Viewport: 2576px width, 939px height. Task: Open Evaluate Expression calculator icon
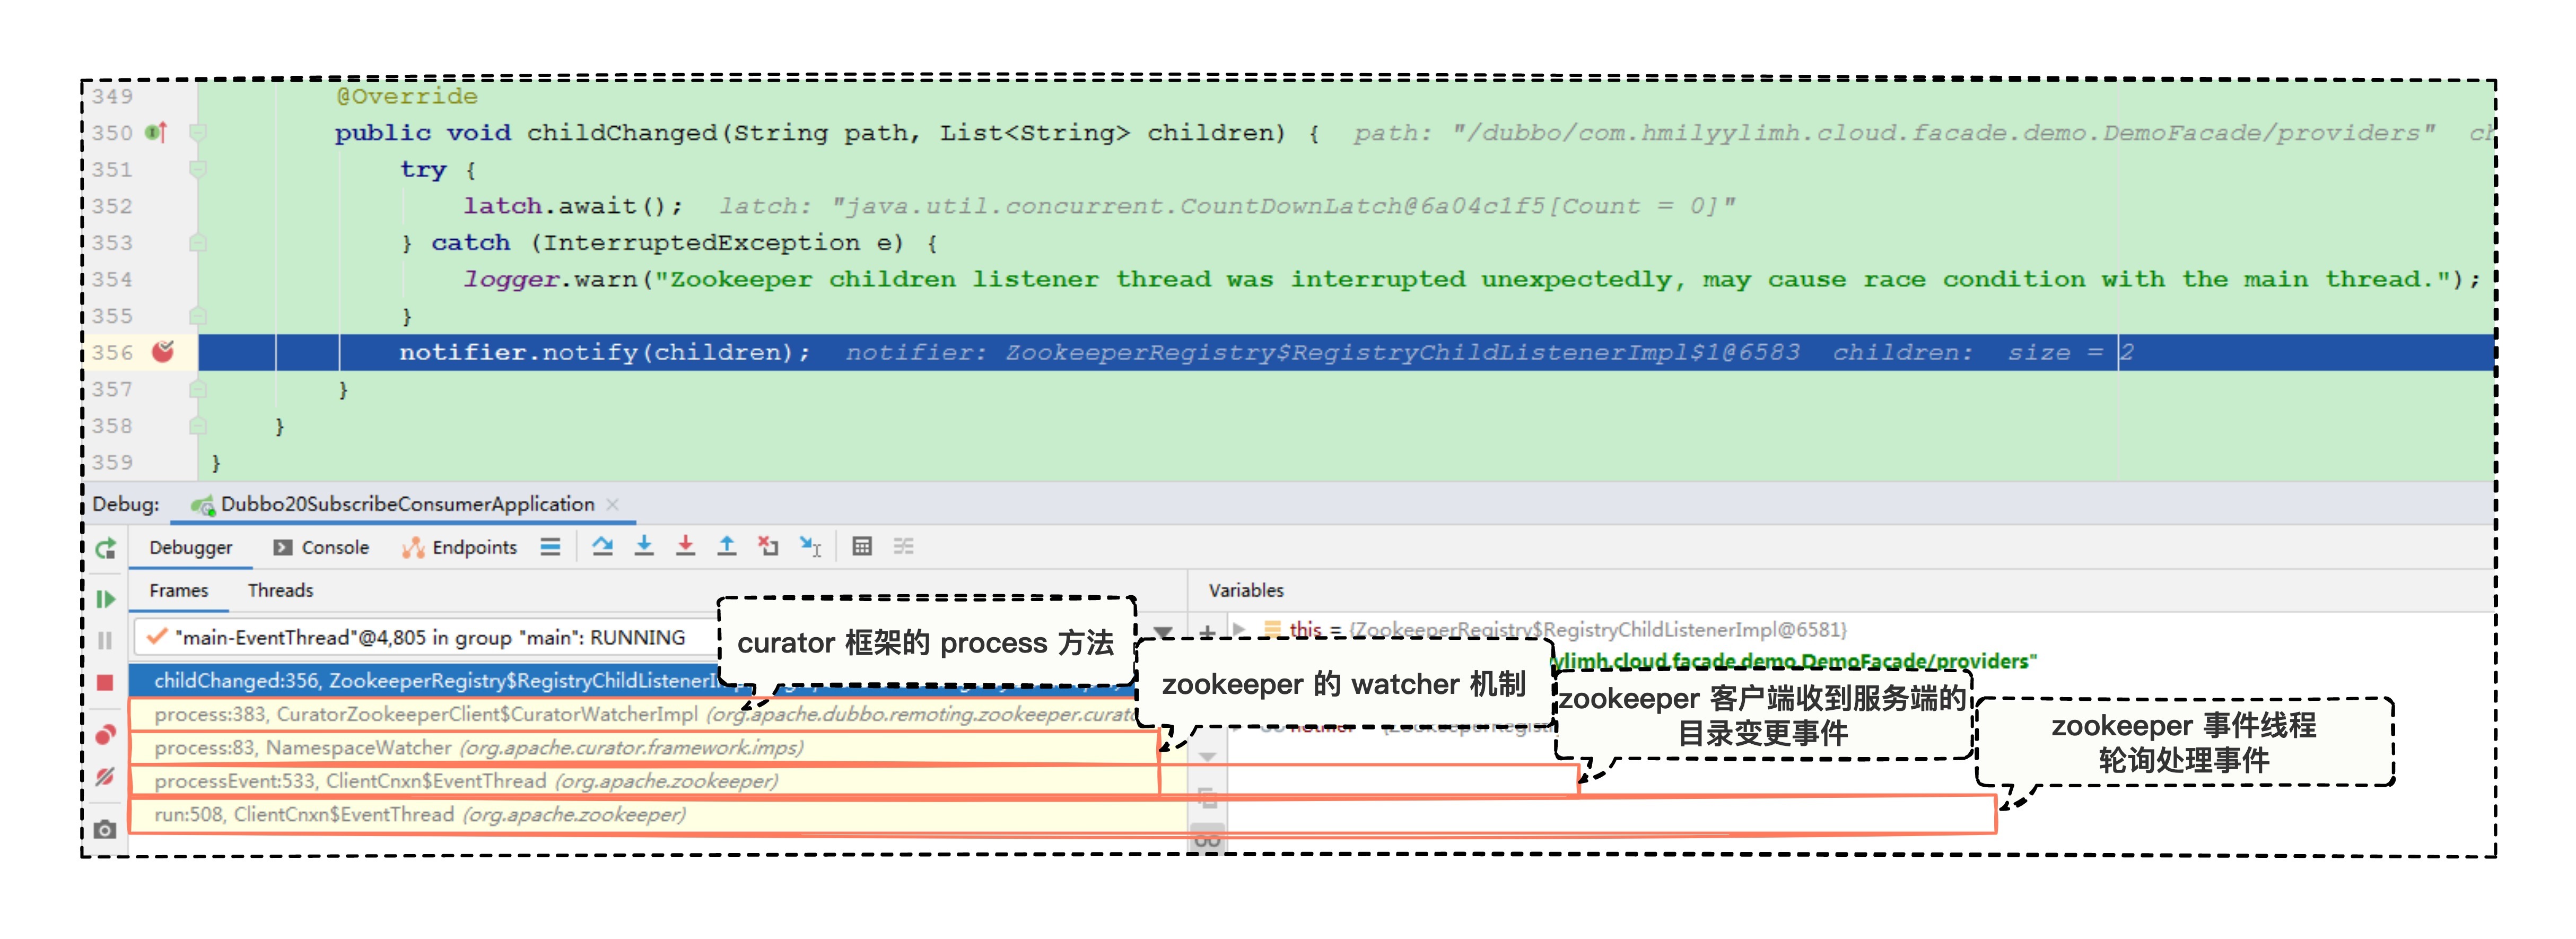point(862,546)
